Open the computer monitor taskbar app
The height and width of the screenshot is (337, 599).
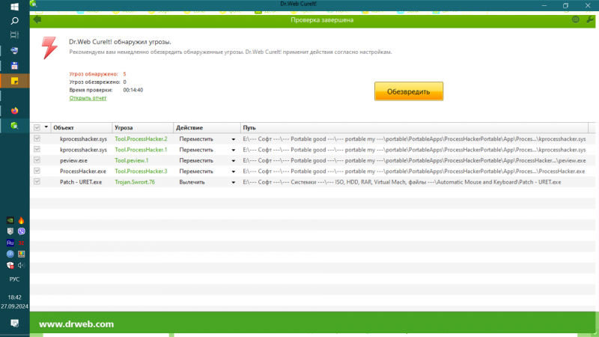tap(14, 50)
